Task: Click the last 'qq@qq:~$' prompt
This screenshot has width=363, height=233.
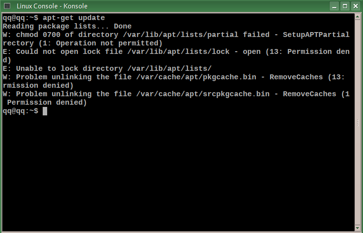Action: pos(20,111)
